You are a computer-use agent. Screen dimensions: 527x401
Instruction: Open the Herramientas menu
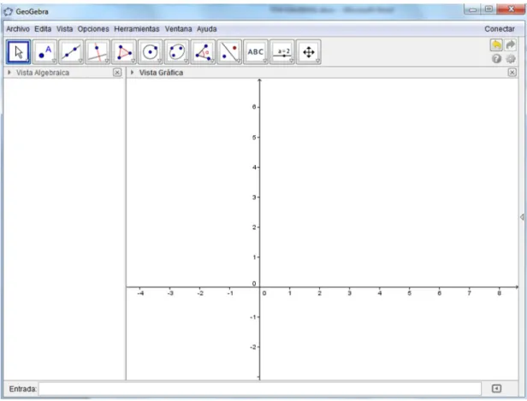137,29
